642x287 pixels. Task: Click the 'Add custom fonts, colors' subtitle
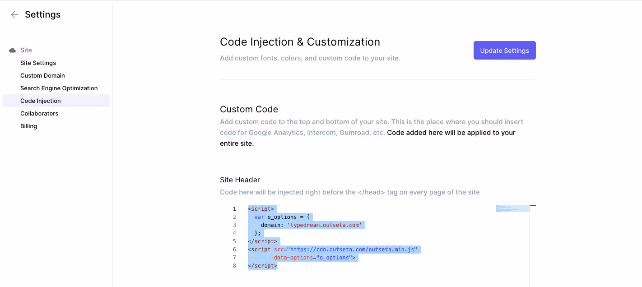(x=310, y=58)
